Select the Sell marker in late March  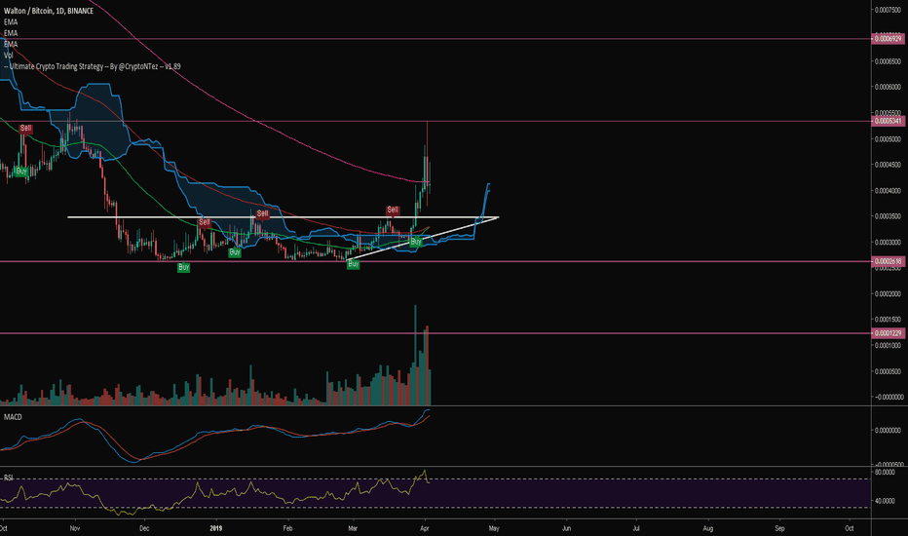[393, 210]
